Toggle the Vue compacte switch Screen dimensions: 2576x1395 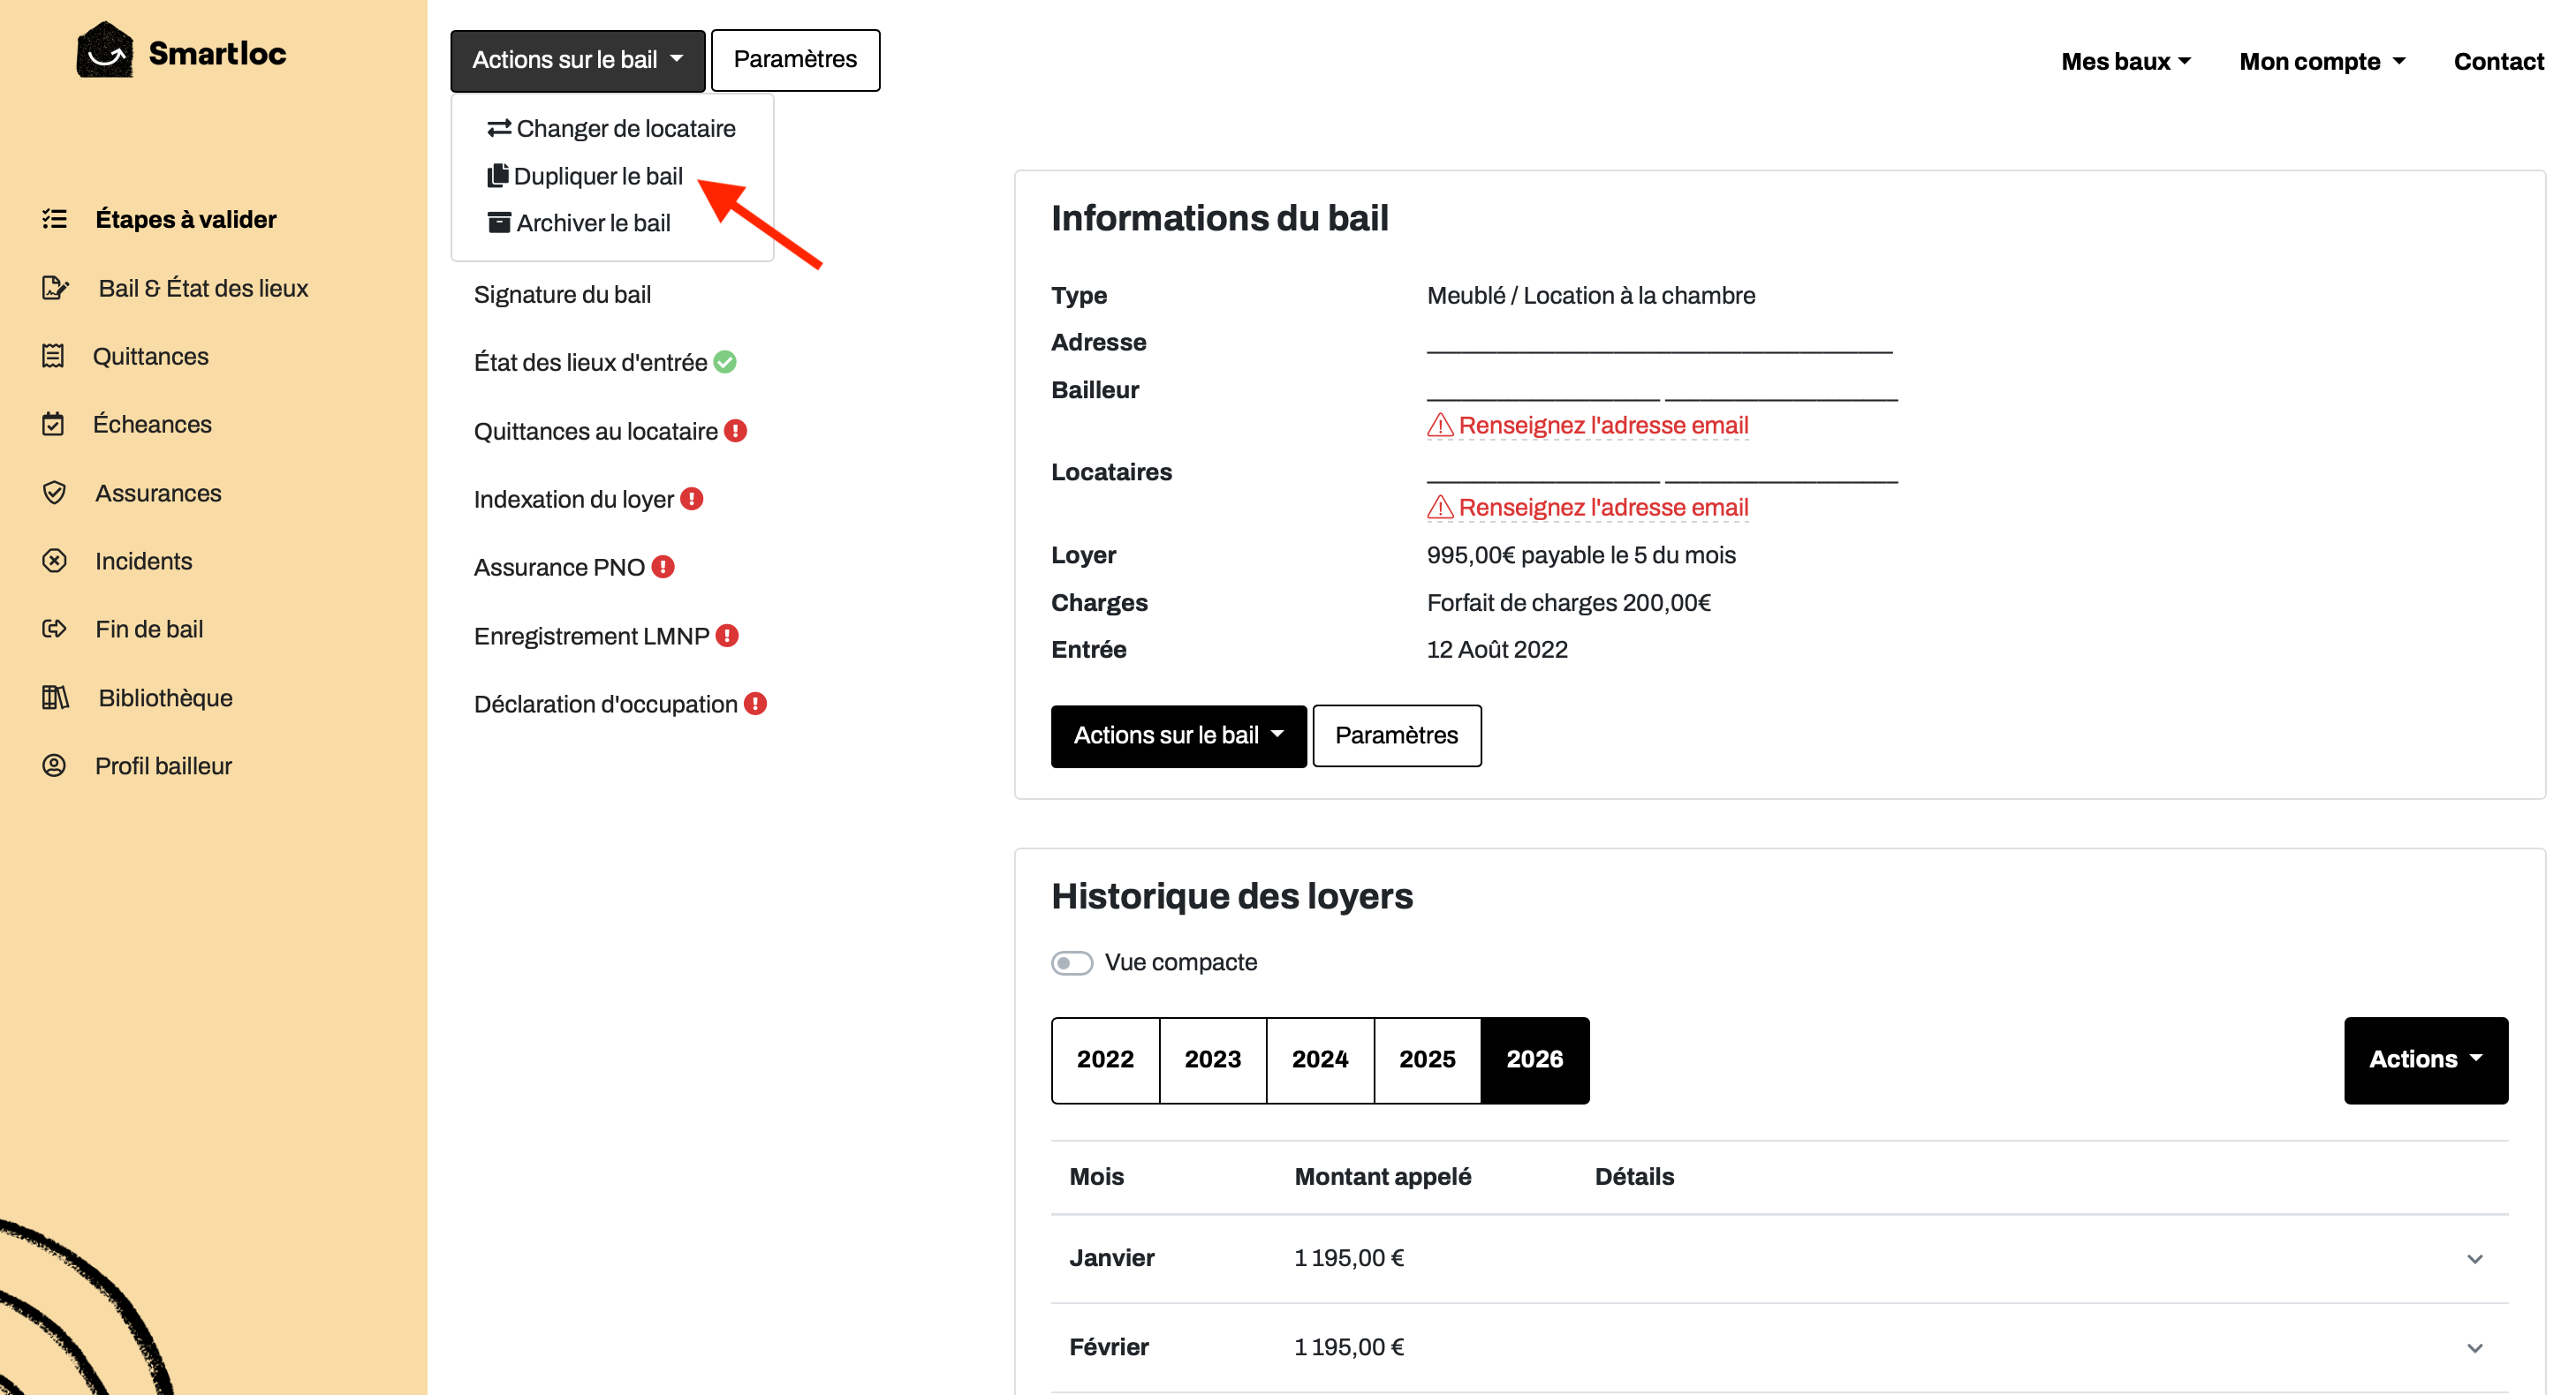tap(1072, 962)
